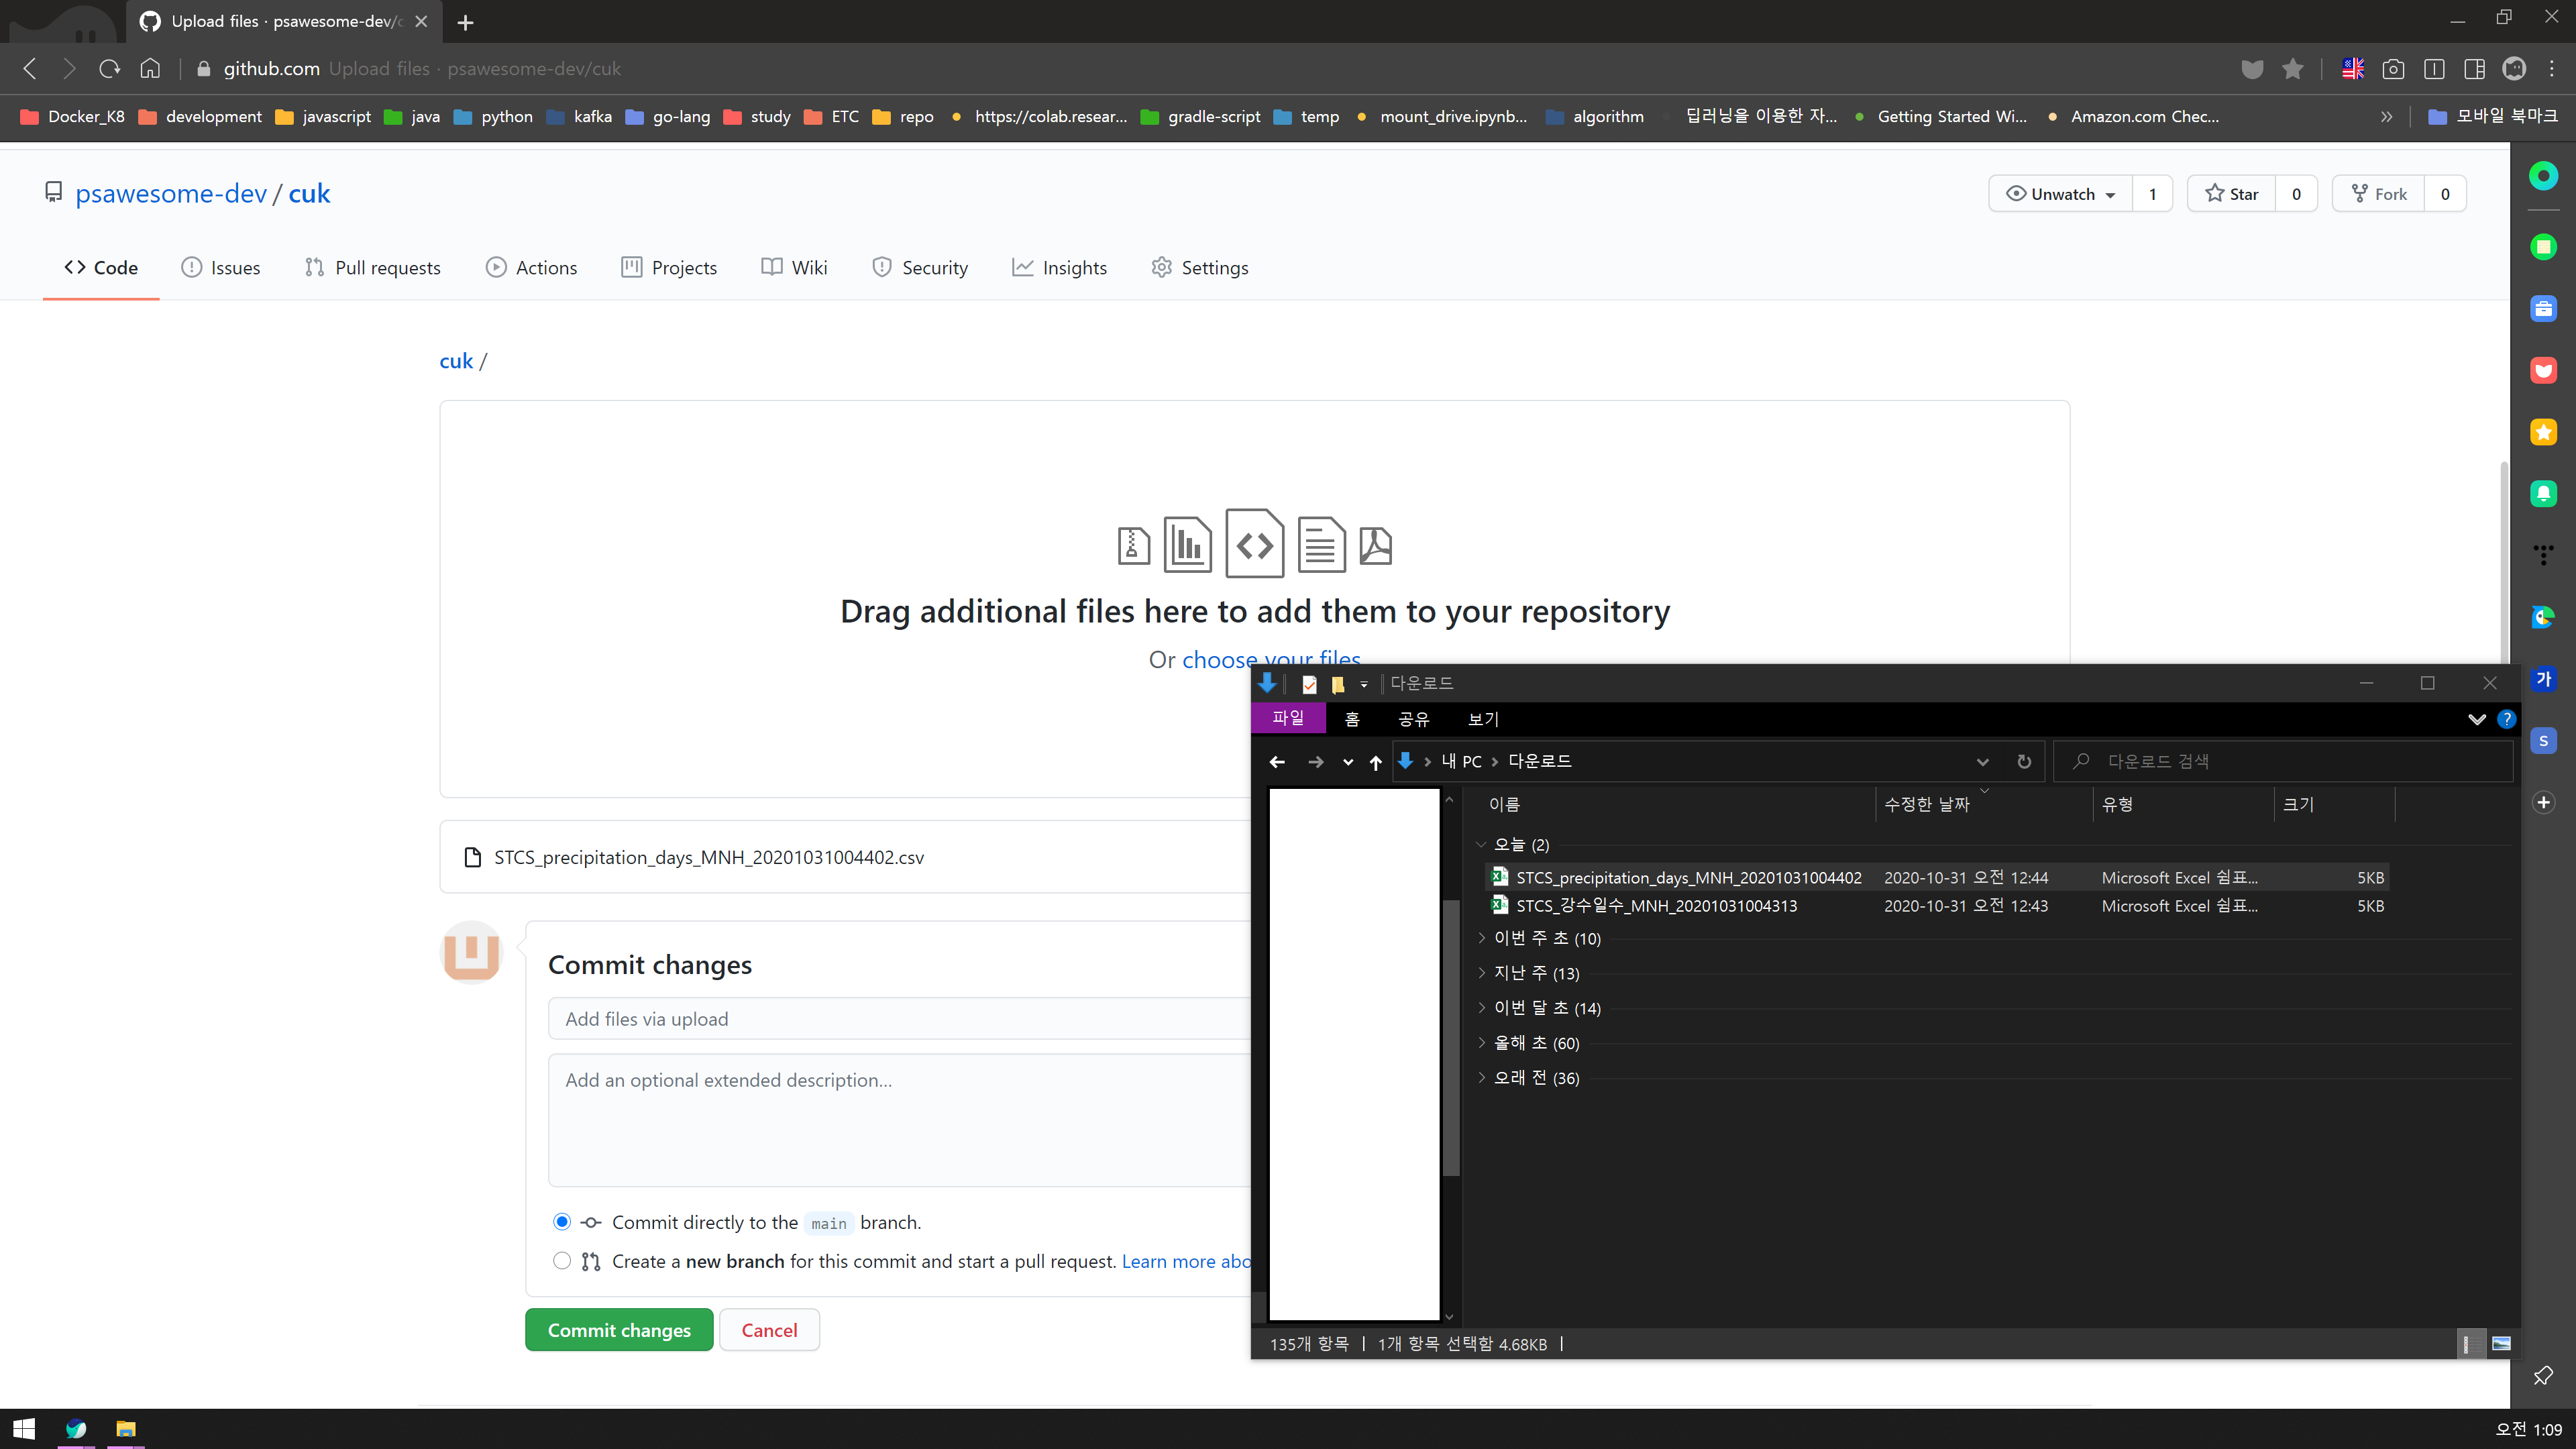Click the explorer help question icon
The image size is (2576, 1449).
(x=2506, y=719)
